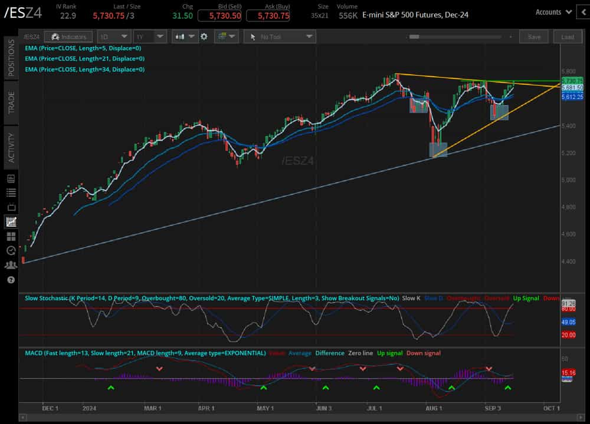590x424 pixels.
Task: Select the EMA Length=5 study label
Action: pos(83,48)
